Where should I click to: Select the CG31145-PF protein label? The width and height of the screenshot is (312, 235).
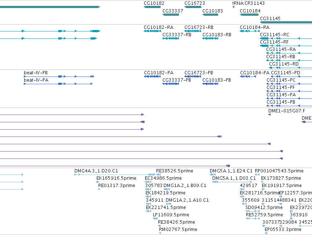[280, 87]
